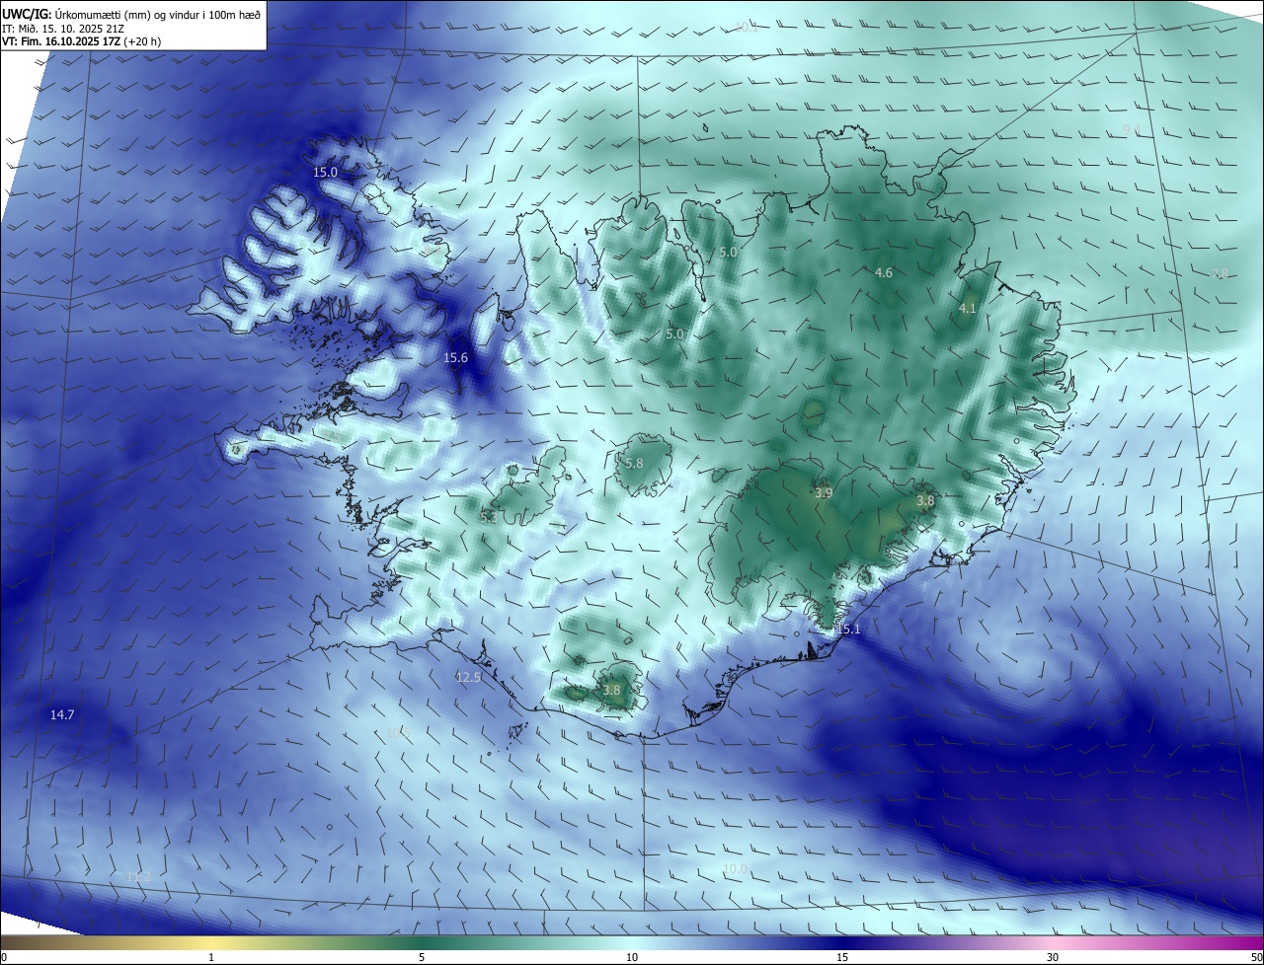
Task: Select the "VT: Fim. 16.10.2025 17Z (+20 h)" line
Action: tap(82, 41)
